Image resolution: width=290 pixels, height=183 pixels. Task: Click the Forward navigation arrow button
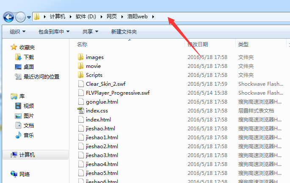coord(20,17)
